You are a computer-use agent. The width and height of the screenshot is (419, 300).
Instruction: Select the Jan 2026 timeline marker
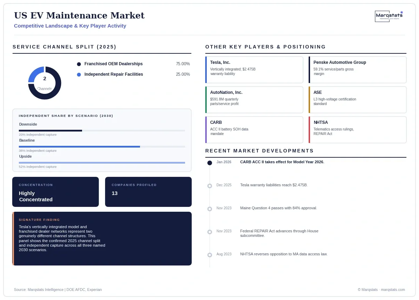pos(209,163)
